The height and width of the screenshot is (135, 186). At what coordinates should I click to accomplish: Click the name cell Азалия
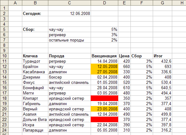[x=35, y=114]
